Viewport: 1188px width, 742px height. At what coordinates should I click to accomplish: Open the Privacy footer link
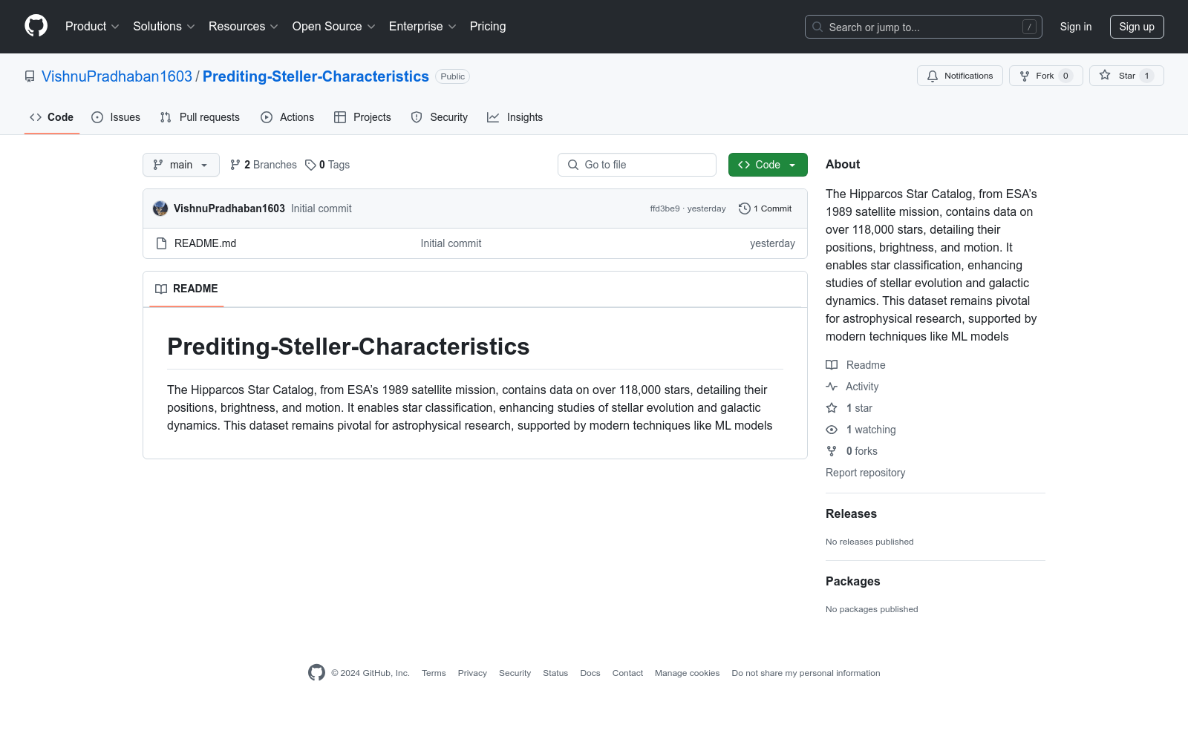coord(472,673)
